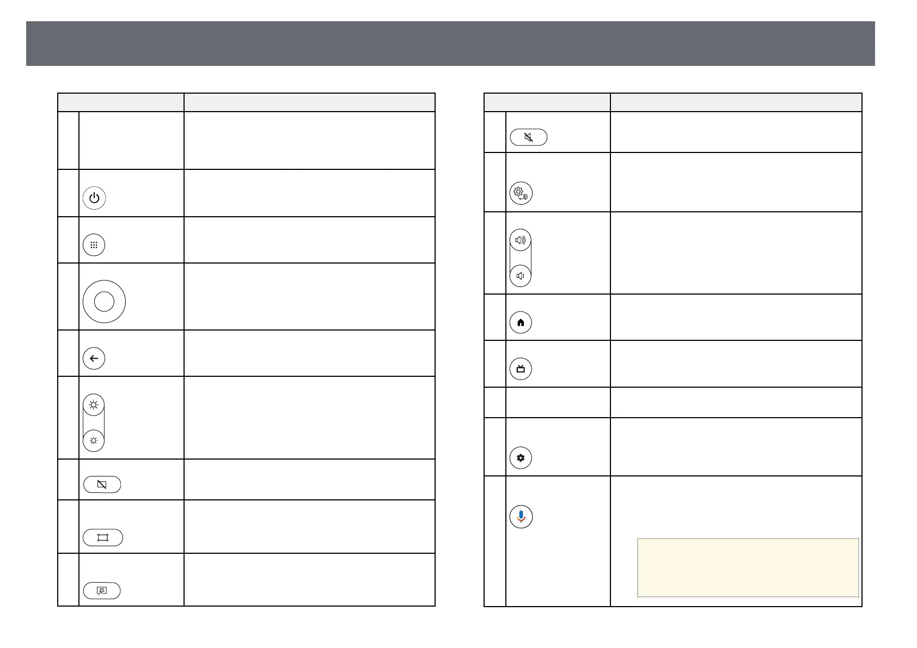Click the blank screen crossed-rectangle button

(102, 484)
